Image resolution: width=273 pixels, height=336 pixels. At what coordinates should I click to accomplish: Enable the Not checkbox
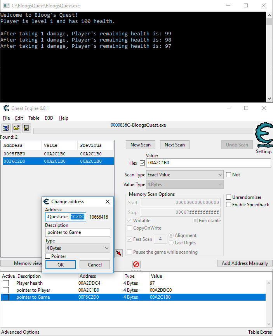229,175
